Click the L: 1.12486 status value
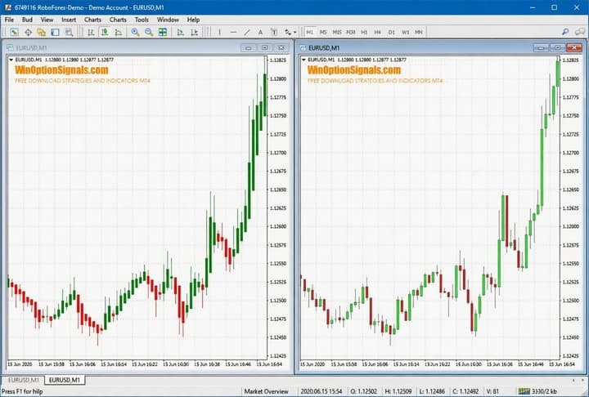Viewport: 589px width, 397px height. tap(432, 391)
